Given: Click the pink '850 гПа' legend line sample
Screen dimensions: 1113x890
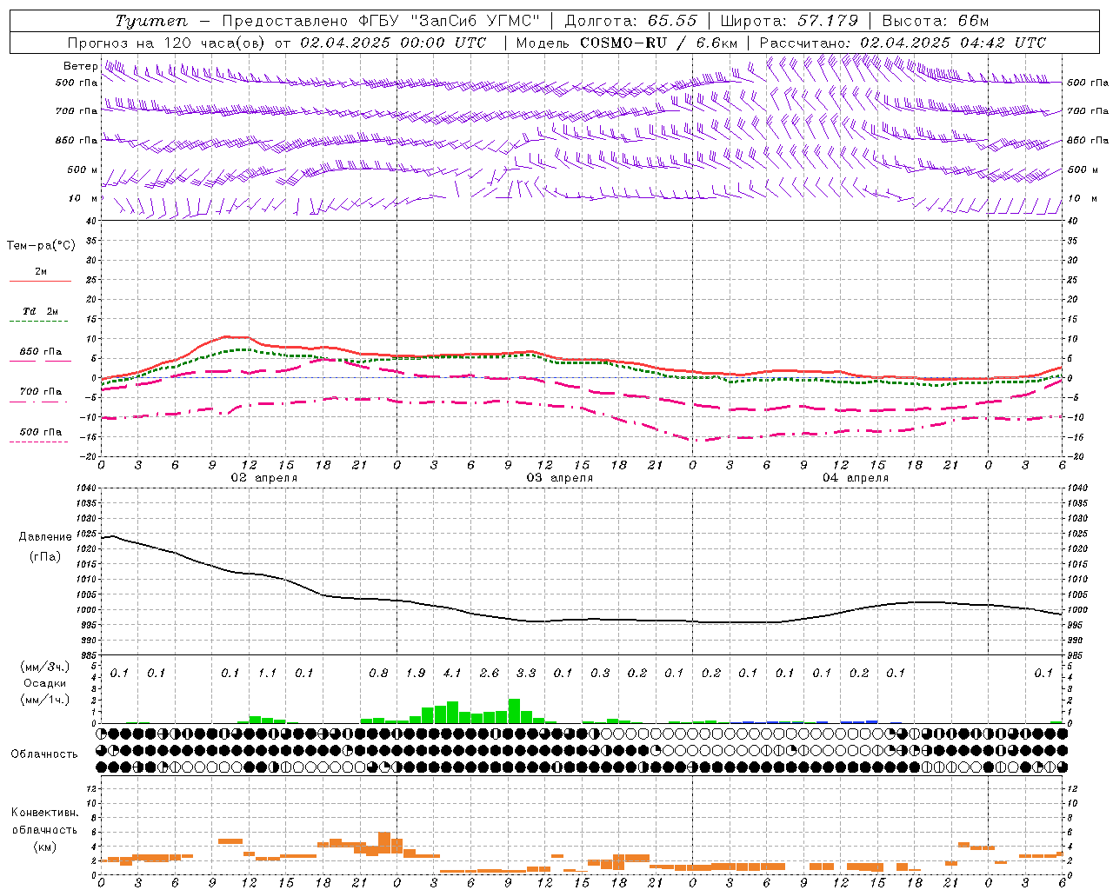Looking at the screenshot, I should click(40, 362).
